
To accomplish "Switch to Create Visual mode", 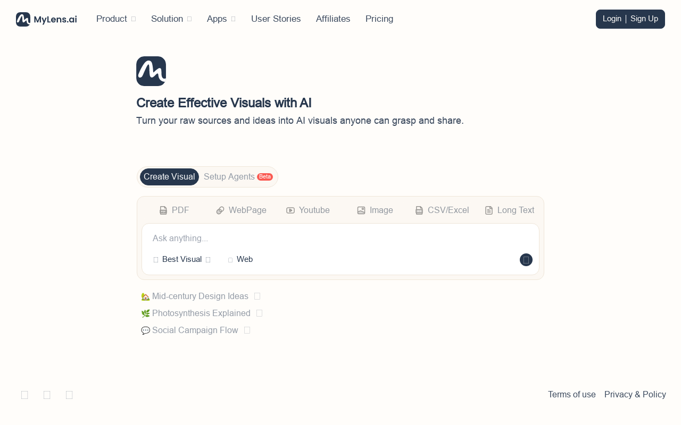I will (169, 177).
